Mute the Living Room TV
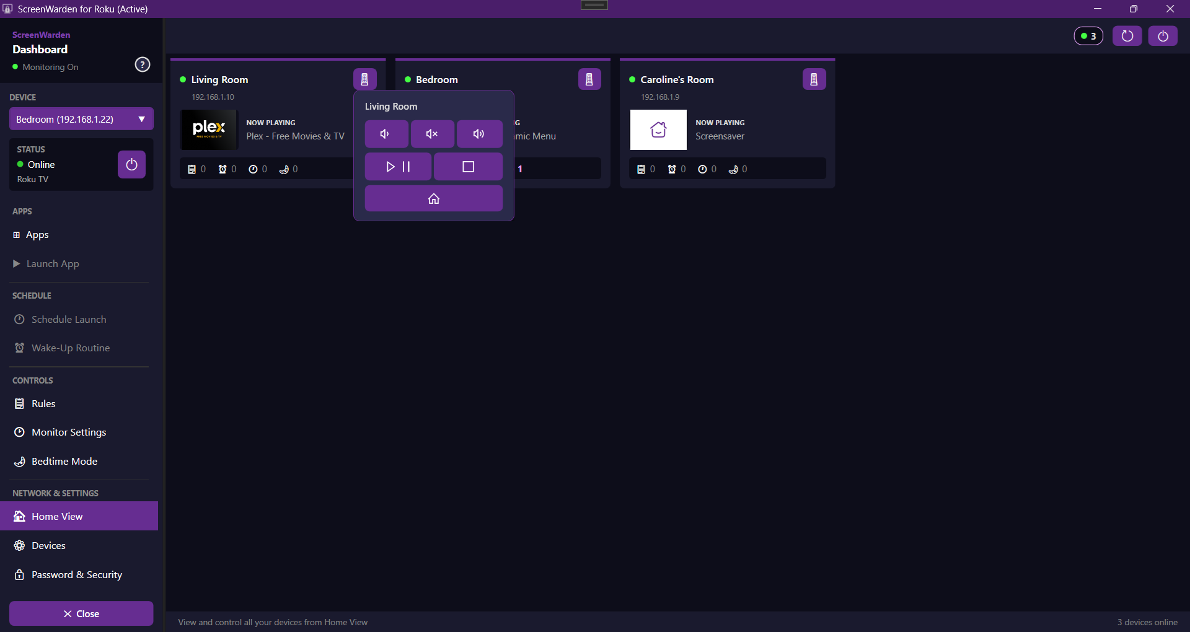 [x=432, y=134]
